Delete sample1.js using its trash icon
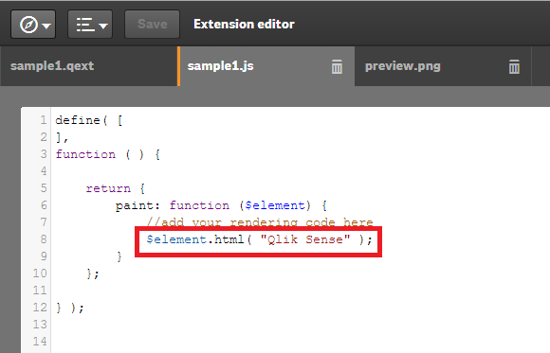This screenshot has width=550, height=353. (x=337, y=66)
